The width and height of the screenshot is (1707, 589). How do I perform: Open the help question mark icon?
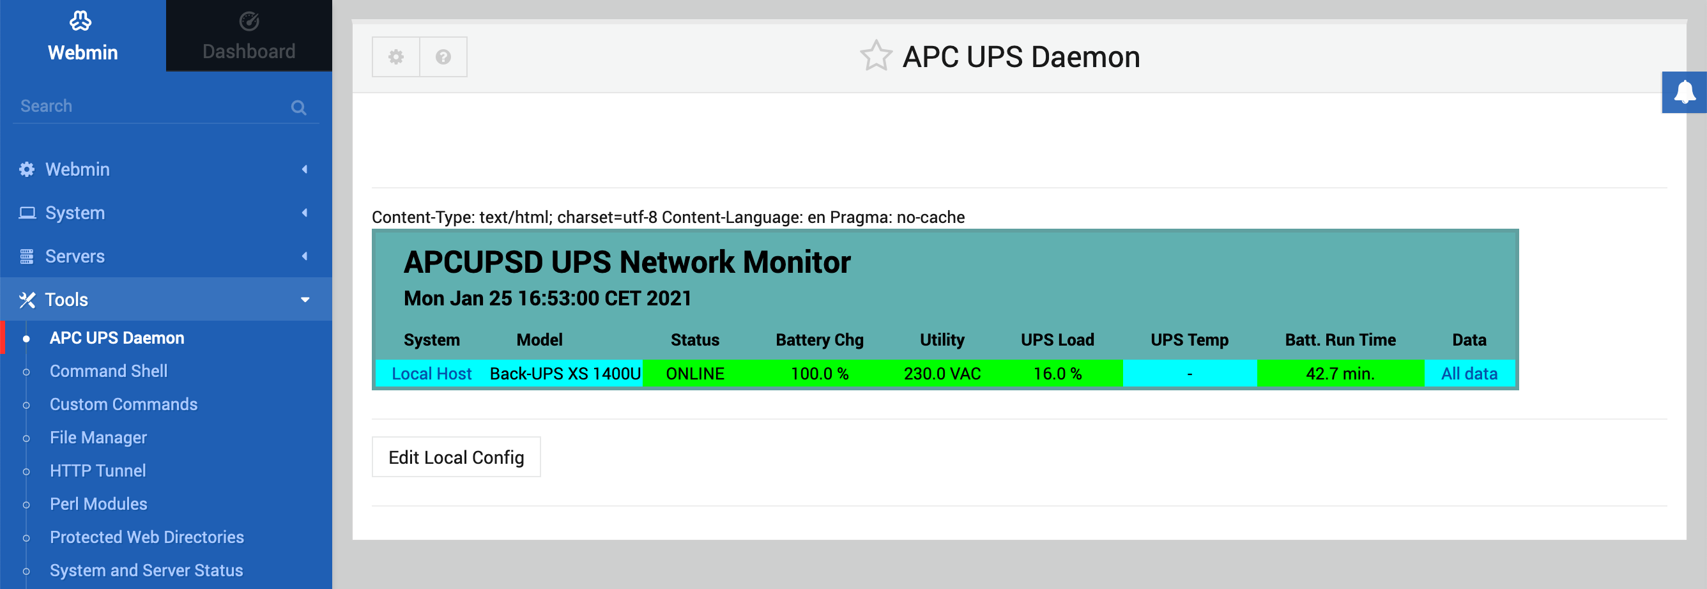(443, 57)
